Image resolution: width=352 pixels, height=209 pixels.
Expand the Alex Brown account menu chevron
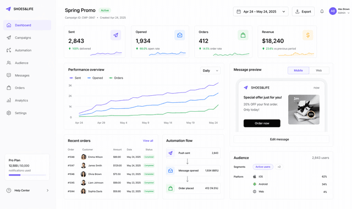(349, 13)
